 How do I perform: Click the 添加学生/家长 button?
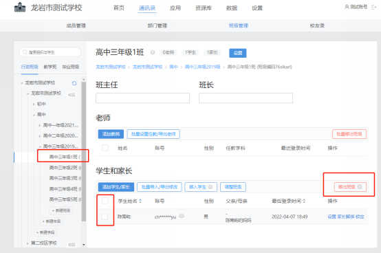(x=116, y=187)
